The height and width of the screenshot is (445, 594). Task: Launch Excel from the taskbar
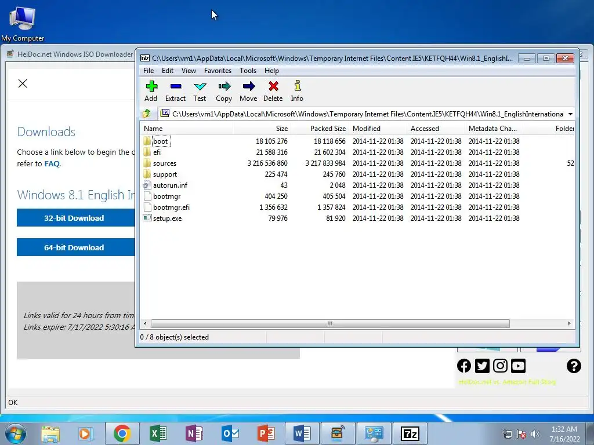pos(158,433)
